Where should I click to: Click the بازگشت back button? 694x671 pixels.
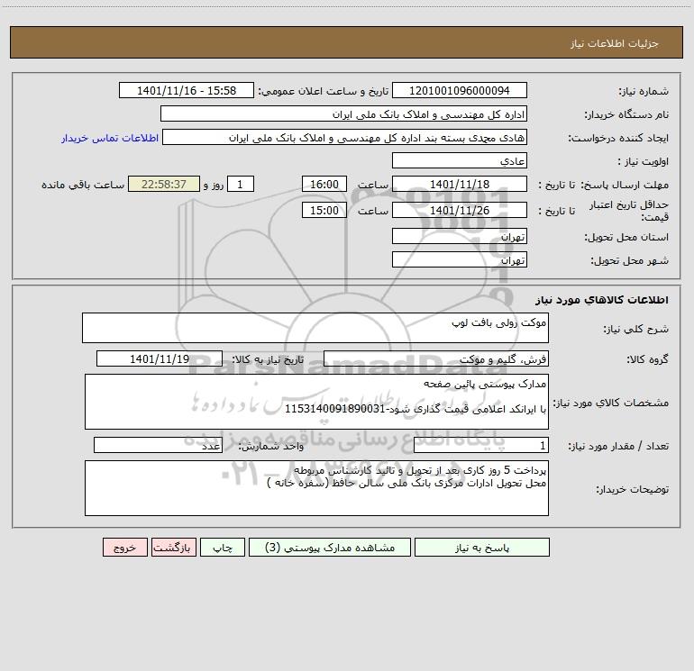[x=173, y=548]
